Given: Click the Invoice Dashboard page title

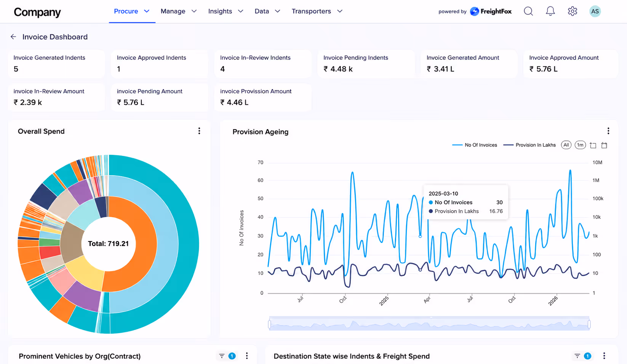Looking at the screenshot, I should 55,37.
